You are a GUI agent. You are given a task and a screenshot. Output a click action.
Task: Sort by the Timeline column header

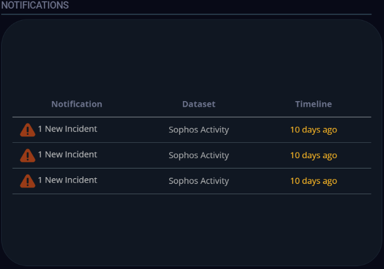pyautogui.click(x=313, y=104)
